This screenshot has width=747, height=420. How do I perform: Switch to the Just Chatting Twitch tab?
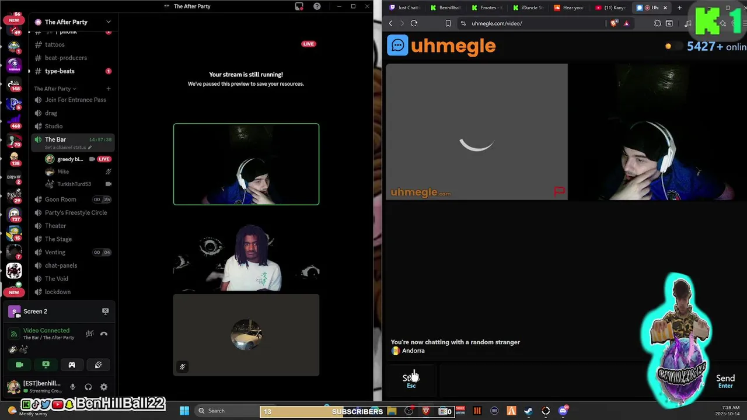[x=404, y=8]
